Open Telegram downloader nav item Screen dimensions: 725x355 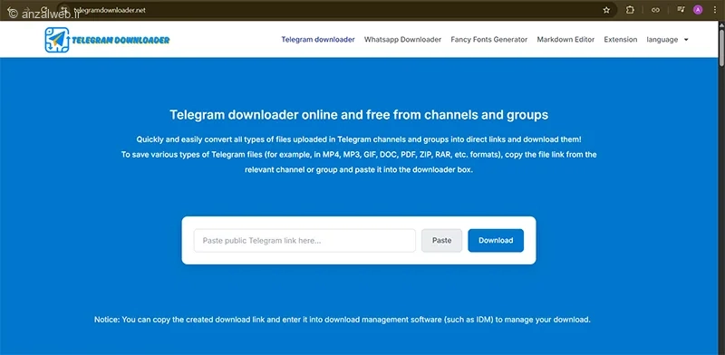(x=318, y=40)
